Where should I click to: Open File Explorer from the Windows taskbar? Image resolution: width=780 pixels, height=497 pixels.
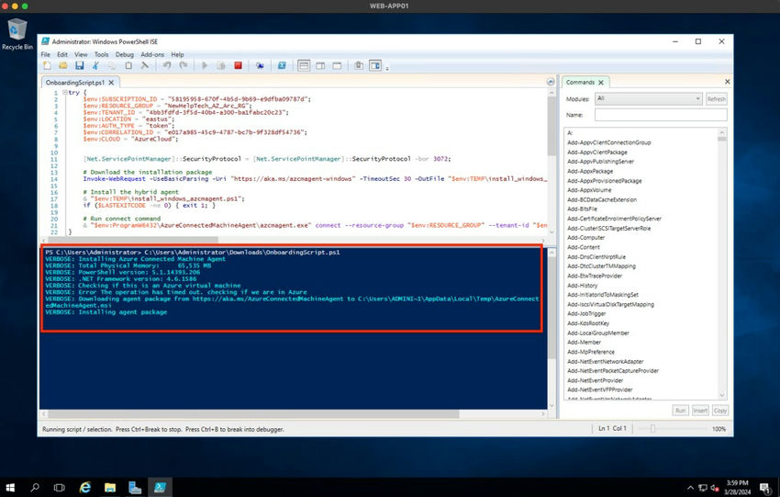tap(109, 487)
